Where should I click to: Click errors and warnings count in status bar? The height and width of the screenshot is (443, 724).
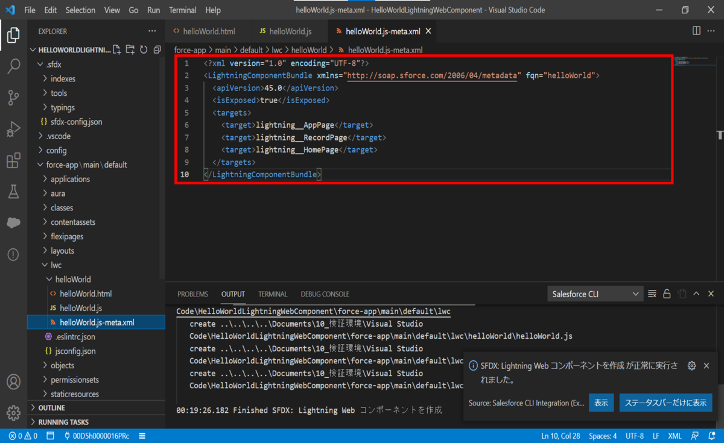(23, 436)
